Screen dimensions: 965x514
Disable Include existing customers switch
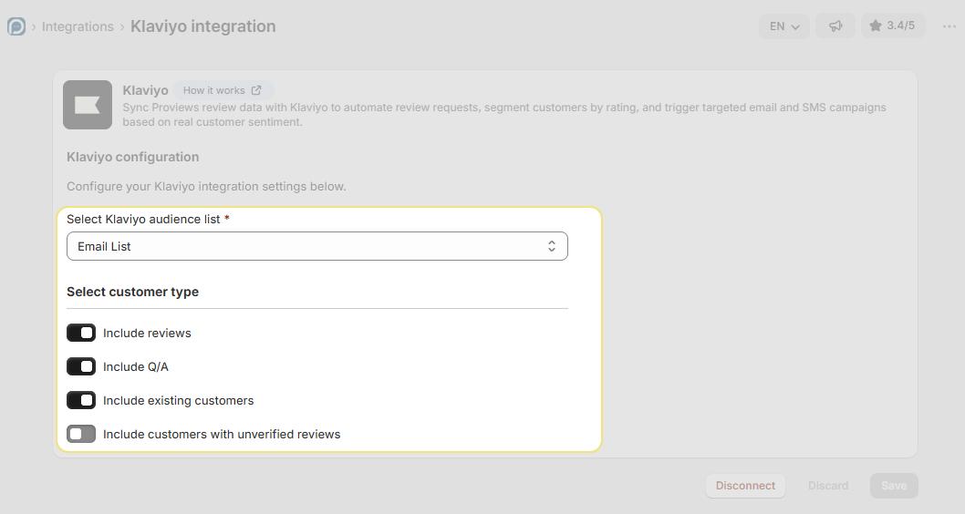[x=81, y=400]
